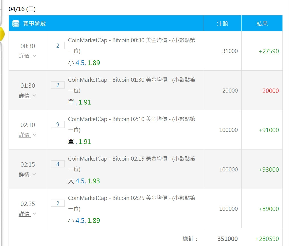Click the 注額 column header
Image resolution: width=289 pixels, height=246 pixels.
click(x=222, y=24)
